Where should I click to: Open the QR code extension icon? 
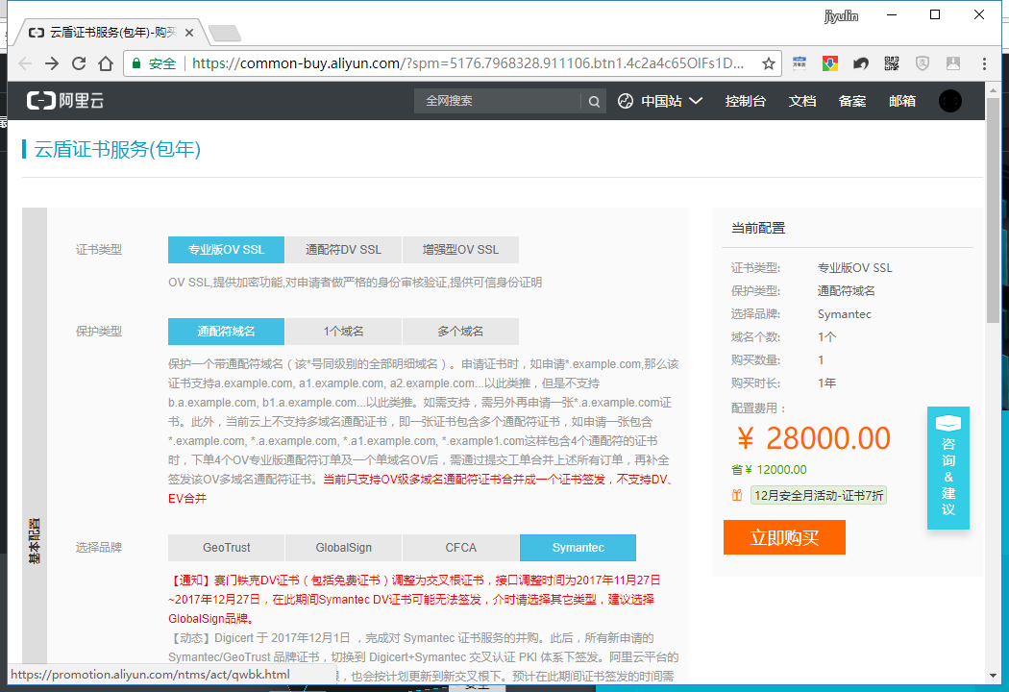coord(891,63)
